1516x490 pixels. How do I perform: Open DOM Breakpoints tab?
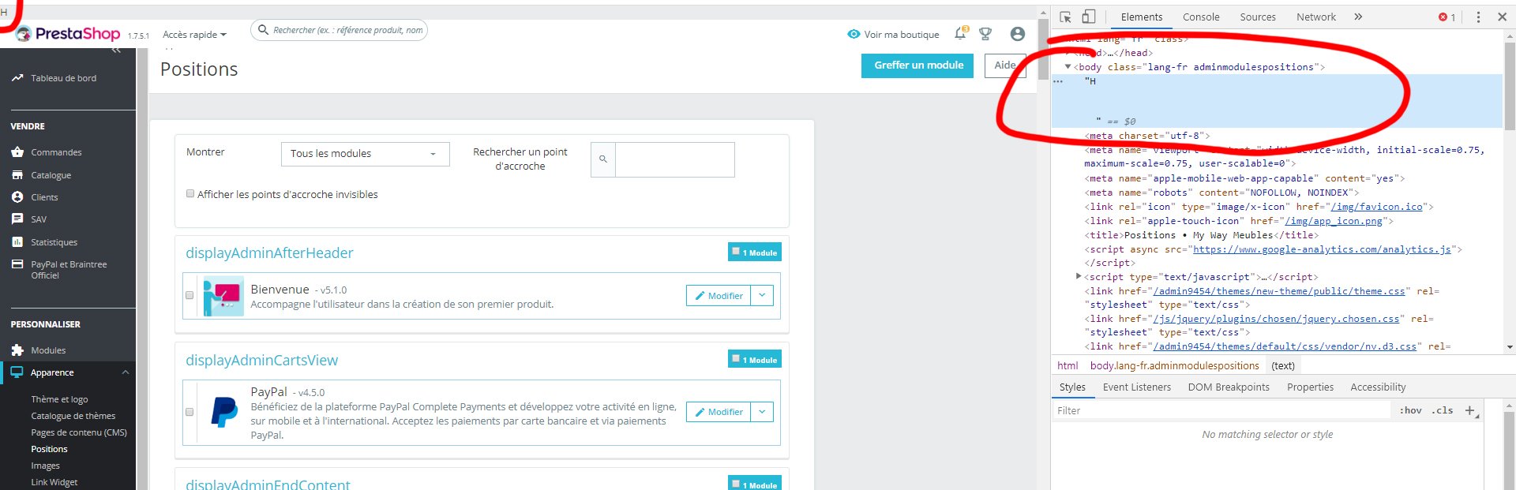[x=1229, y=387]
